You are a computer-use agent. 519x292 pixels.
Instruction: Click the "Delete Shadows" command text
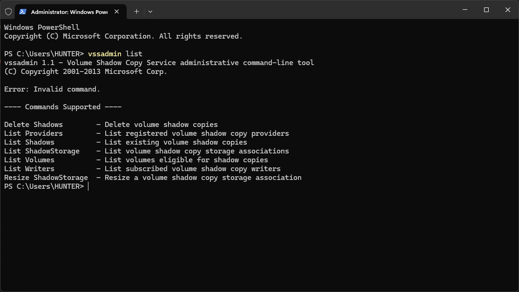tap(34, 125)
